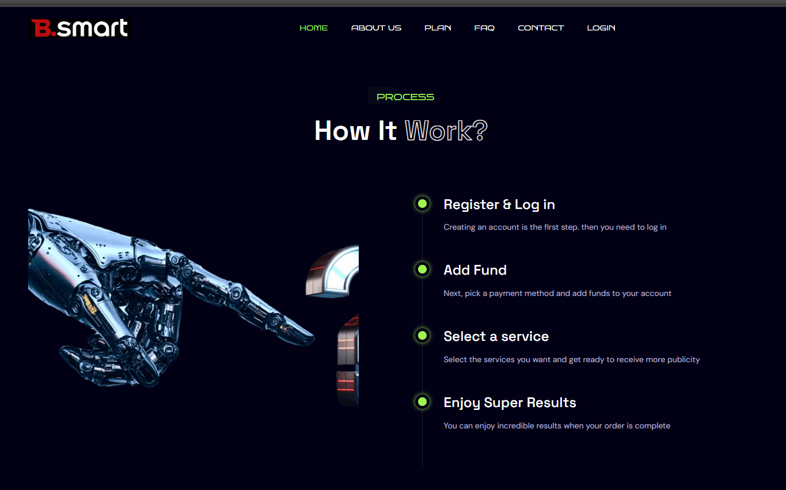The height and width of the screenshot is (490, 786).
Task: Click the How It Work? title
Action: pos(401,131)
